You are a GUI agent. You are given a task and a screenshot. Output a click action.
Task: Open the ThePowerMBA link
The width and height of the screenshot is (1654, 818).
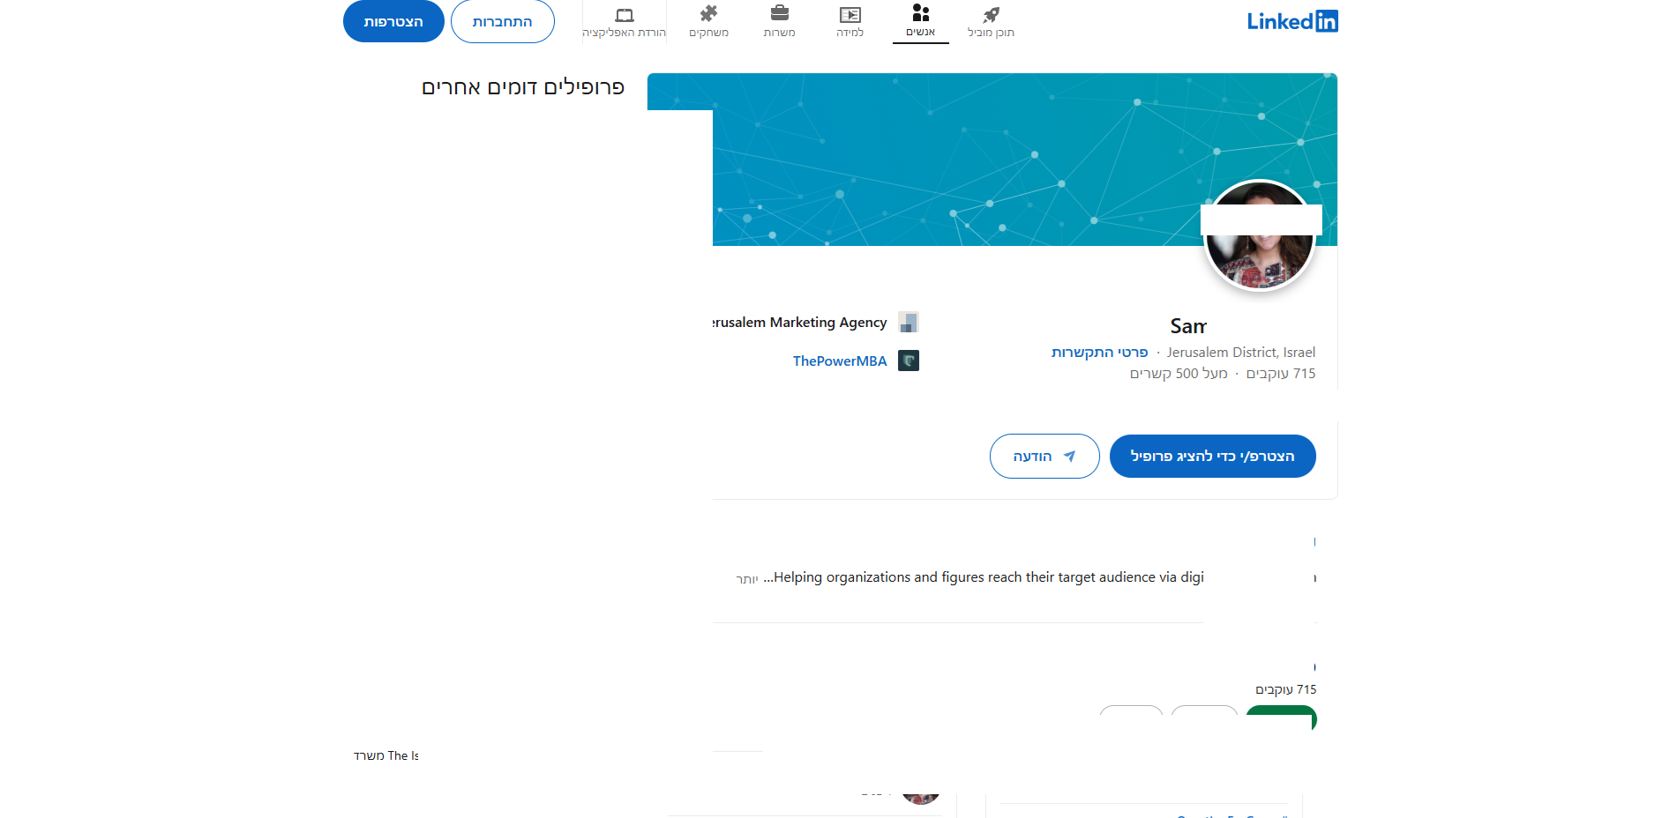pos(840,361)
